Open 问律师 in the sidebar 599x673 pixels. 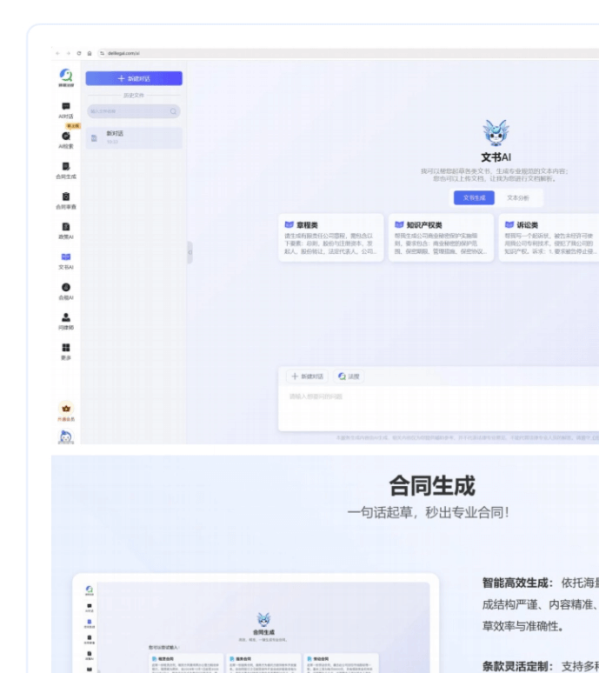pos(66,322)
